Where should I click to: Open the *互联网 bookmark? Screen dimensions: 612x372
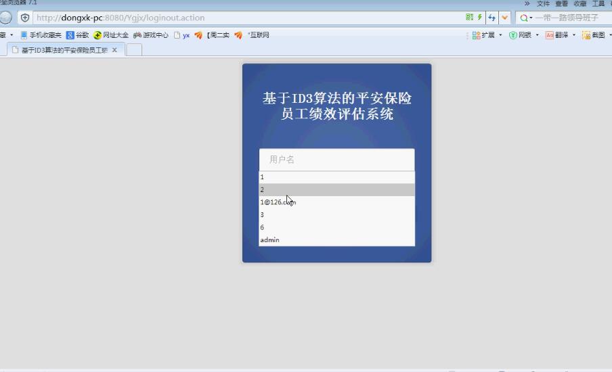(x=252, y=35)
